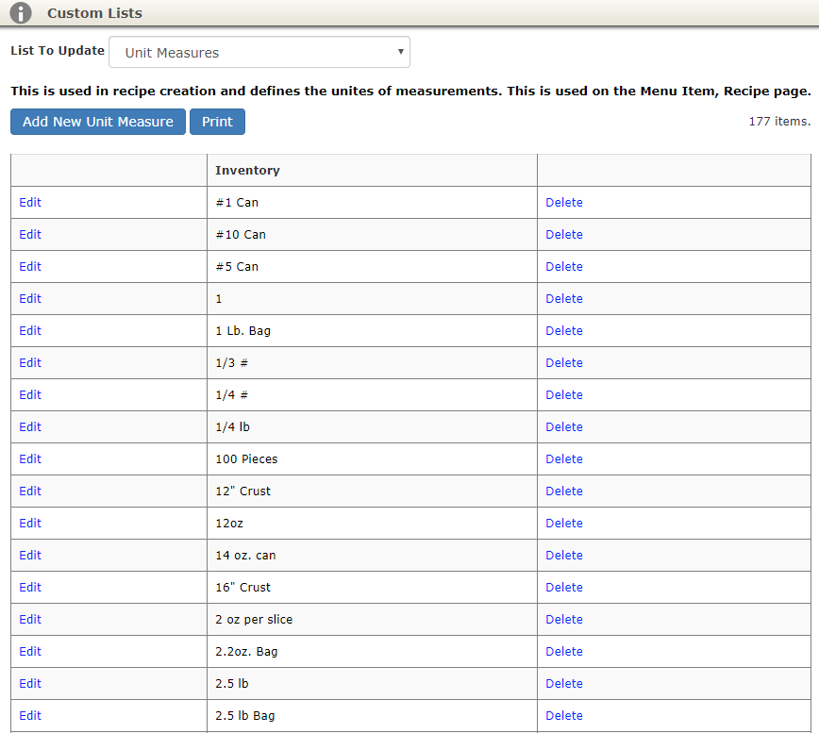Delete the 2.5 lb entry
This screenshot has height=733, width=819.
click(x=564, y=684)
